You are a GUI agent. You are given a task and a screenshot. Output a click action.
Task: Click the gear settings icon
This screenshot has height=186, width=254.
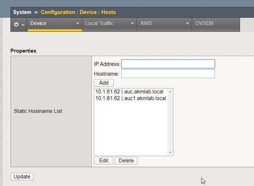coord(17,25)
